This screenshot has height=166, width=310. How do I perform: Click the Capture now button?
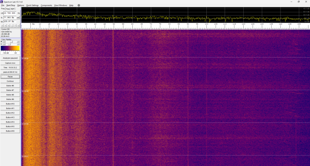coord(10,63)
